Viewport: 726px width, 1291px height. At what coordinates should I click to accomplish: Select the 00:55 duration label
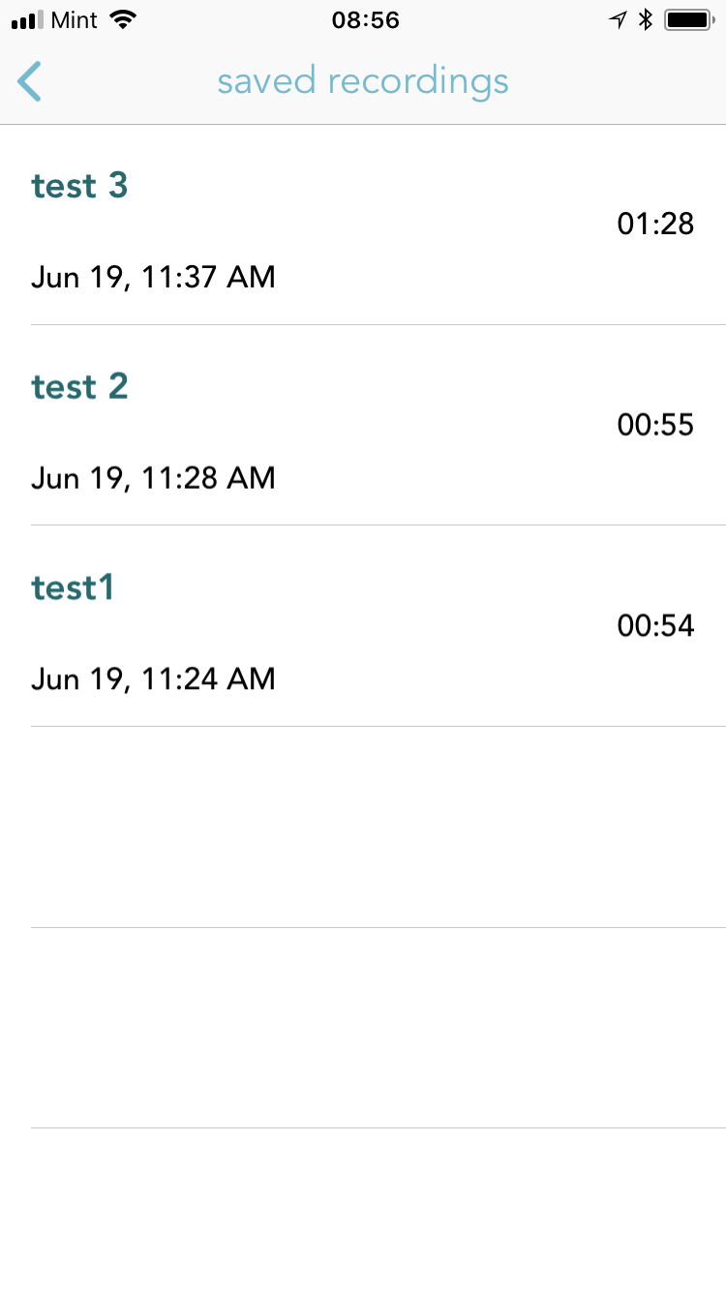pyautogui.click(x=655, y=425)
